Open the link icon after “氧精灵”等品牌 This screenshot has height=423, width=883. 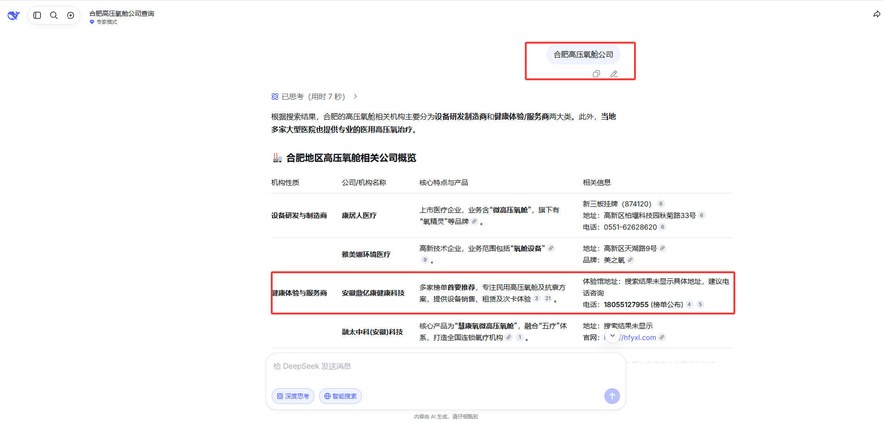click(x=474, y=221)
